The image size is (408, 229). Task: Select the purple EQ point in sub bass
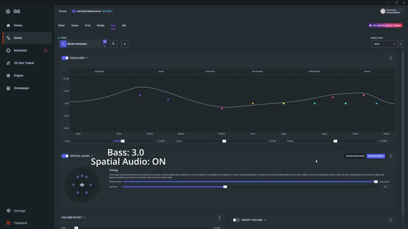[x=140, y=95]
